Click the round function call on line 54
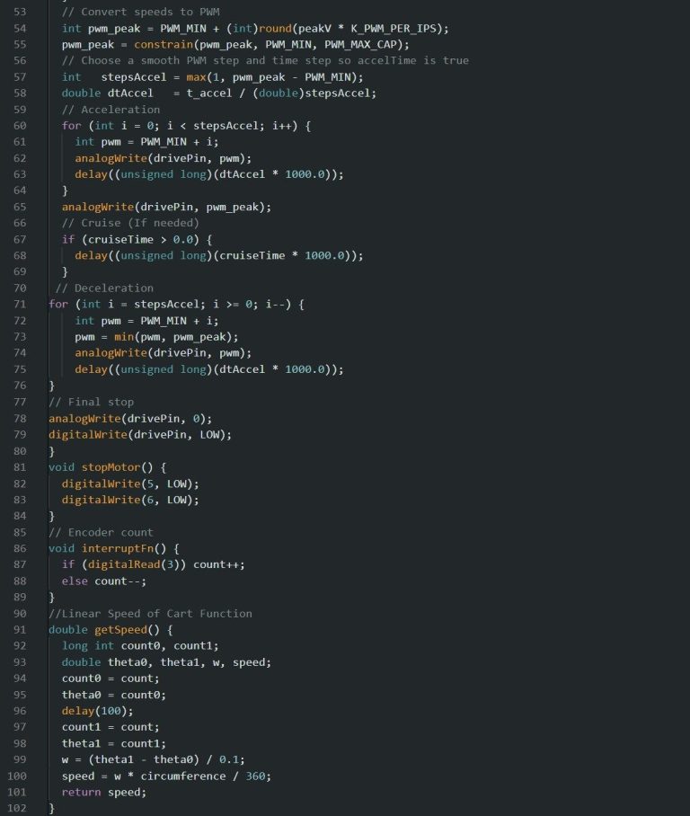 click(x=274, y=28)
